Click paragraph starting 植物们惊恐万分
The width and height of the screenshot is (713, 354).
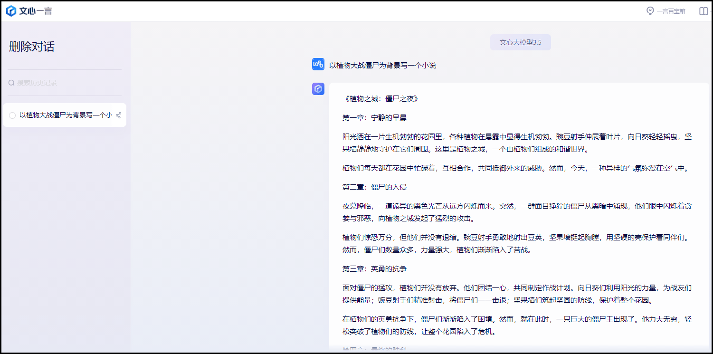[x=515, y=243]
